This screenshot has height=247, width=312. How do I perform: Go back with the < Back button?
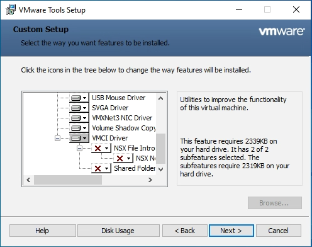(x=185, y=231)
